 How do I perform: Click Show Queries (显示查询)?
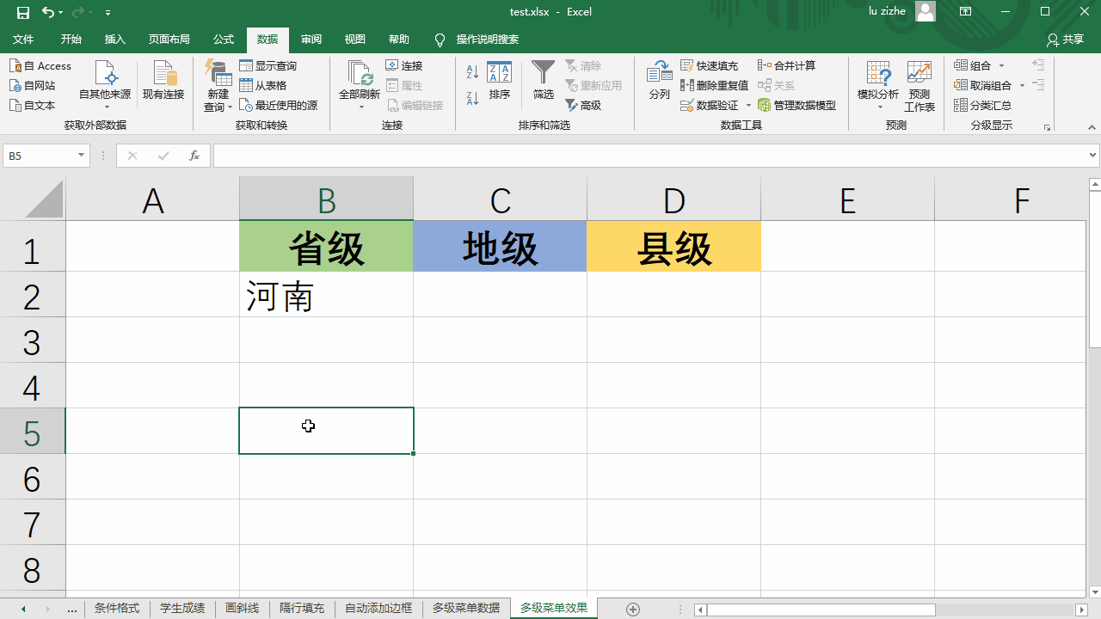pos(268,65)
